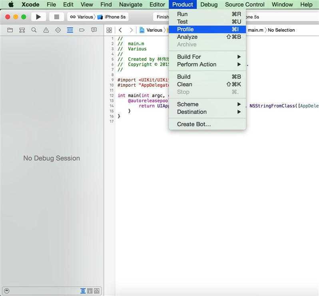Show the Debug navigator icon
The height and width of the screenshot is (296, 319).
(x=70, y=30)
